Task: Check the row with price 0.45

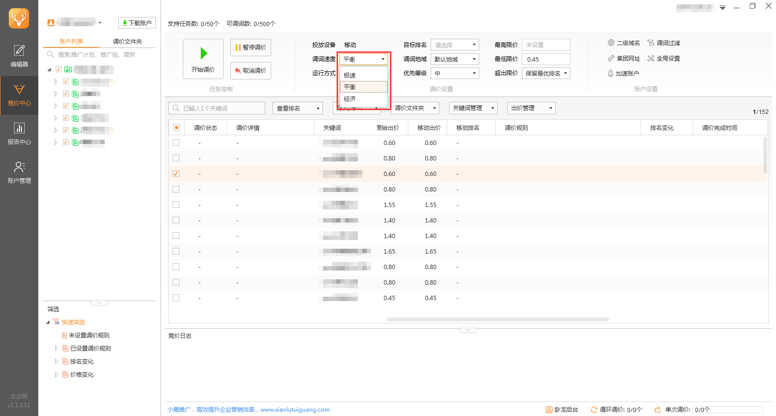Action: click(x=176, y=298)
